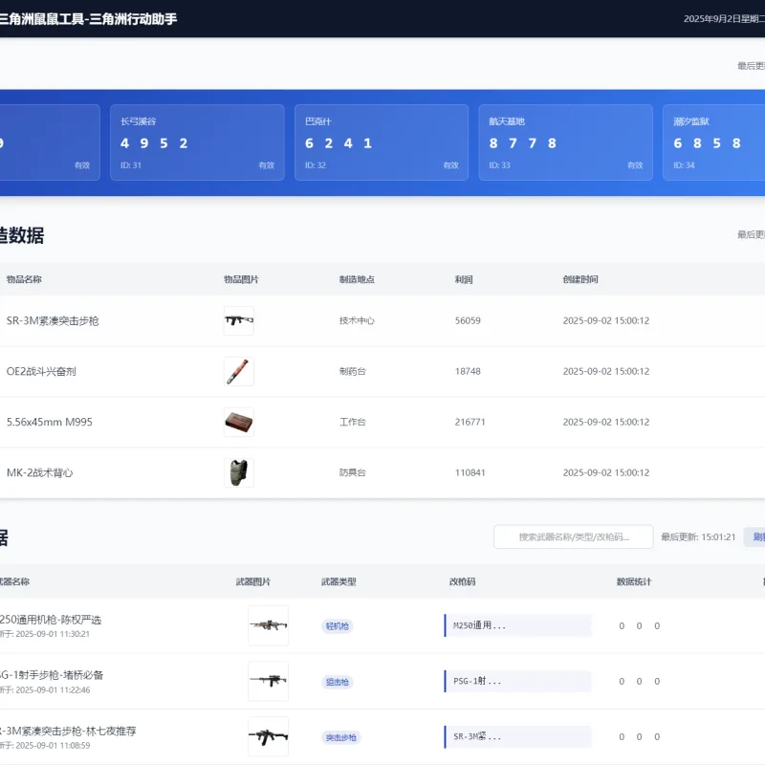Open the 5.56x45mm M995 ammo image
The image size is (765, 765).
tap(238, 422)
